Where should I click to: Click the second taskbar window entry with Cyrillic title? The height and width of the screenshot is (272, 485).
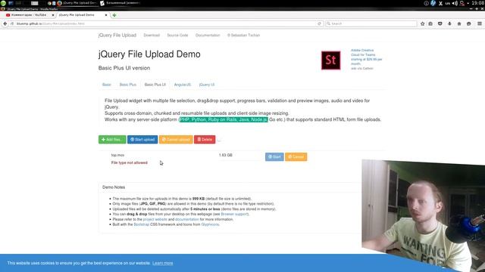[x=120, y=3]
